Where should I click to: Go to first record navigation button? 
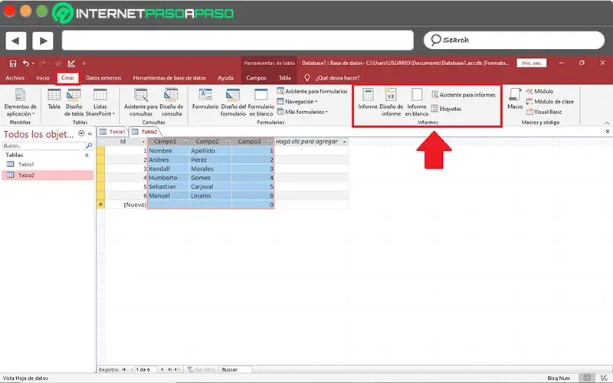tap(124, 369)
